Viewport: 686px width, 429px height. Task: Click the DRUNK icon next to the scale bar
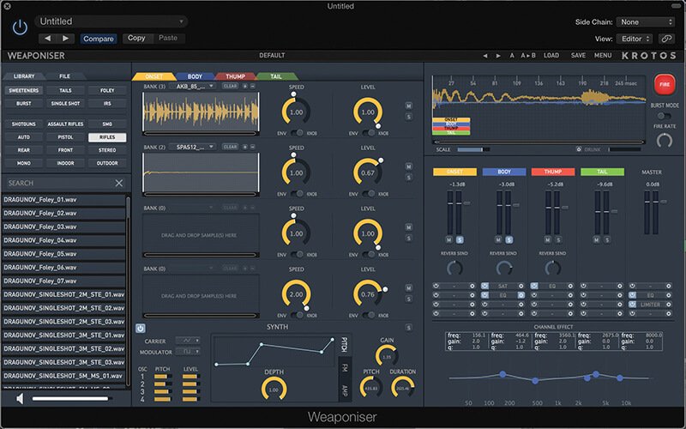(x=579, y=149)
